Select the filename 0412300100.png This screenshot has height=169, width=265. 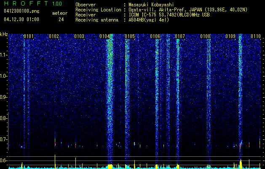[x=21, y=11]
